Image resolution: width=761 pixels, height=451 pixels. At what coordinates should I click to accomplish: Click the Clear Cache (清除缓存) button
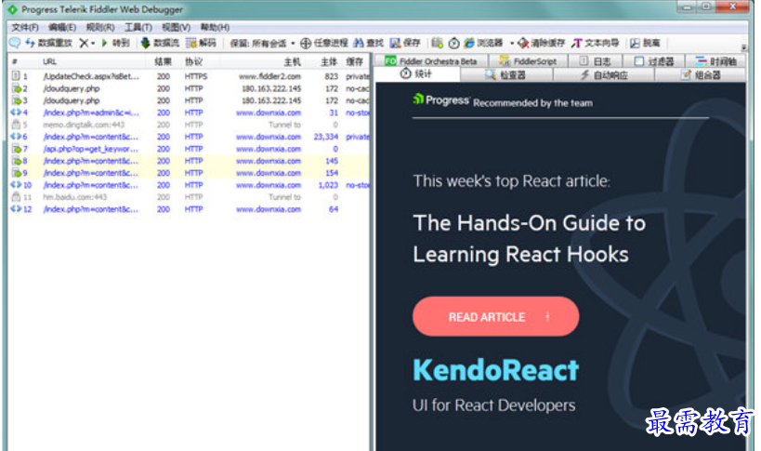pos(542,43)
